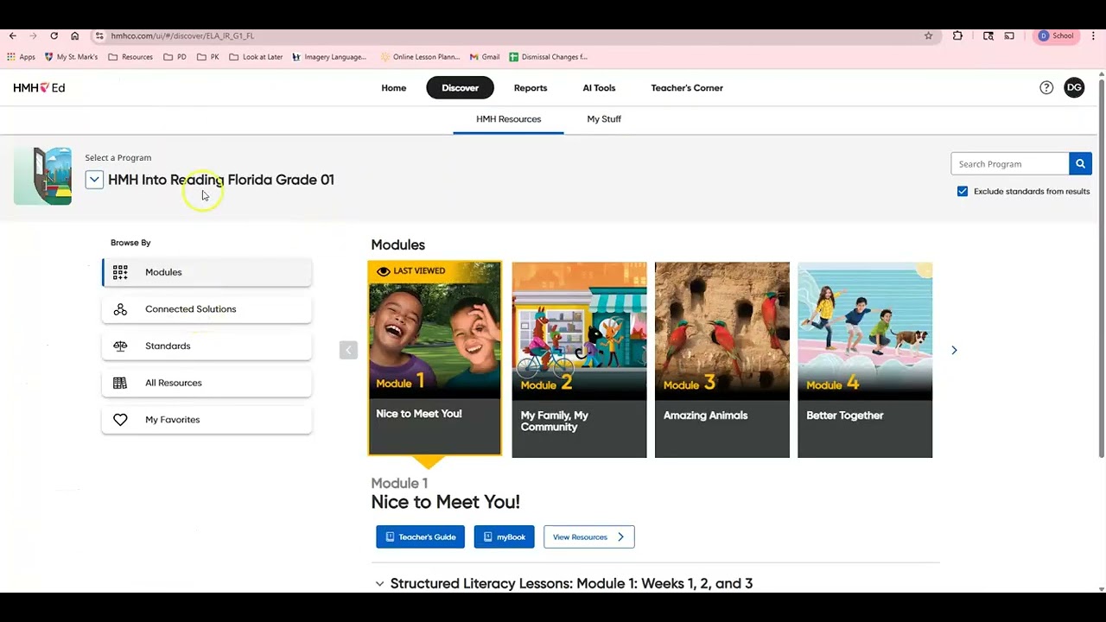Browse by Connected Solutions
Viewport: 1106px width, 622px height.
[x=207, y=309]
